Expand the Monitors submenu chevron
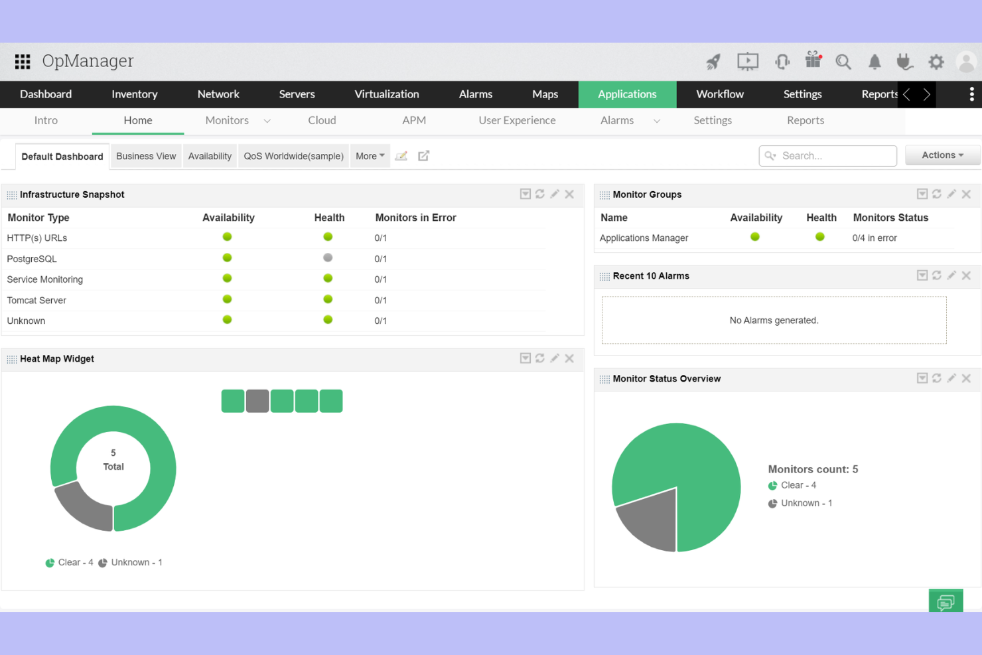982x655 pixels. (267, 121)
